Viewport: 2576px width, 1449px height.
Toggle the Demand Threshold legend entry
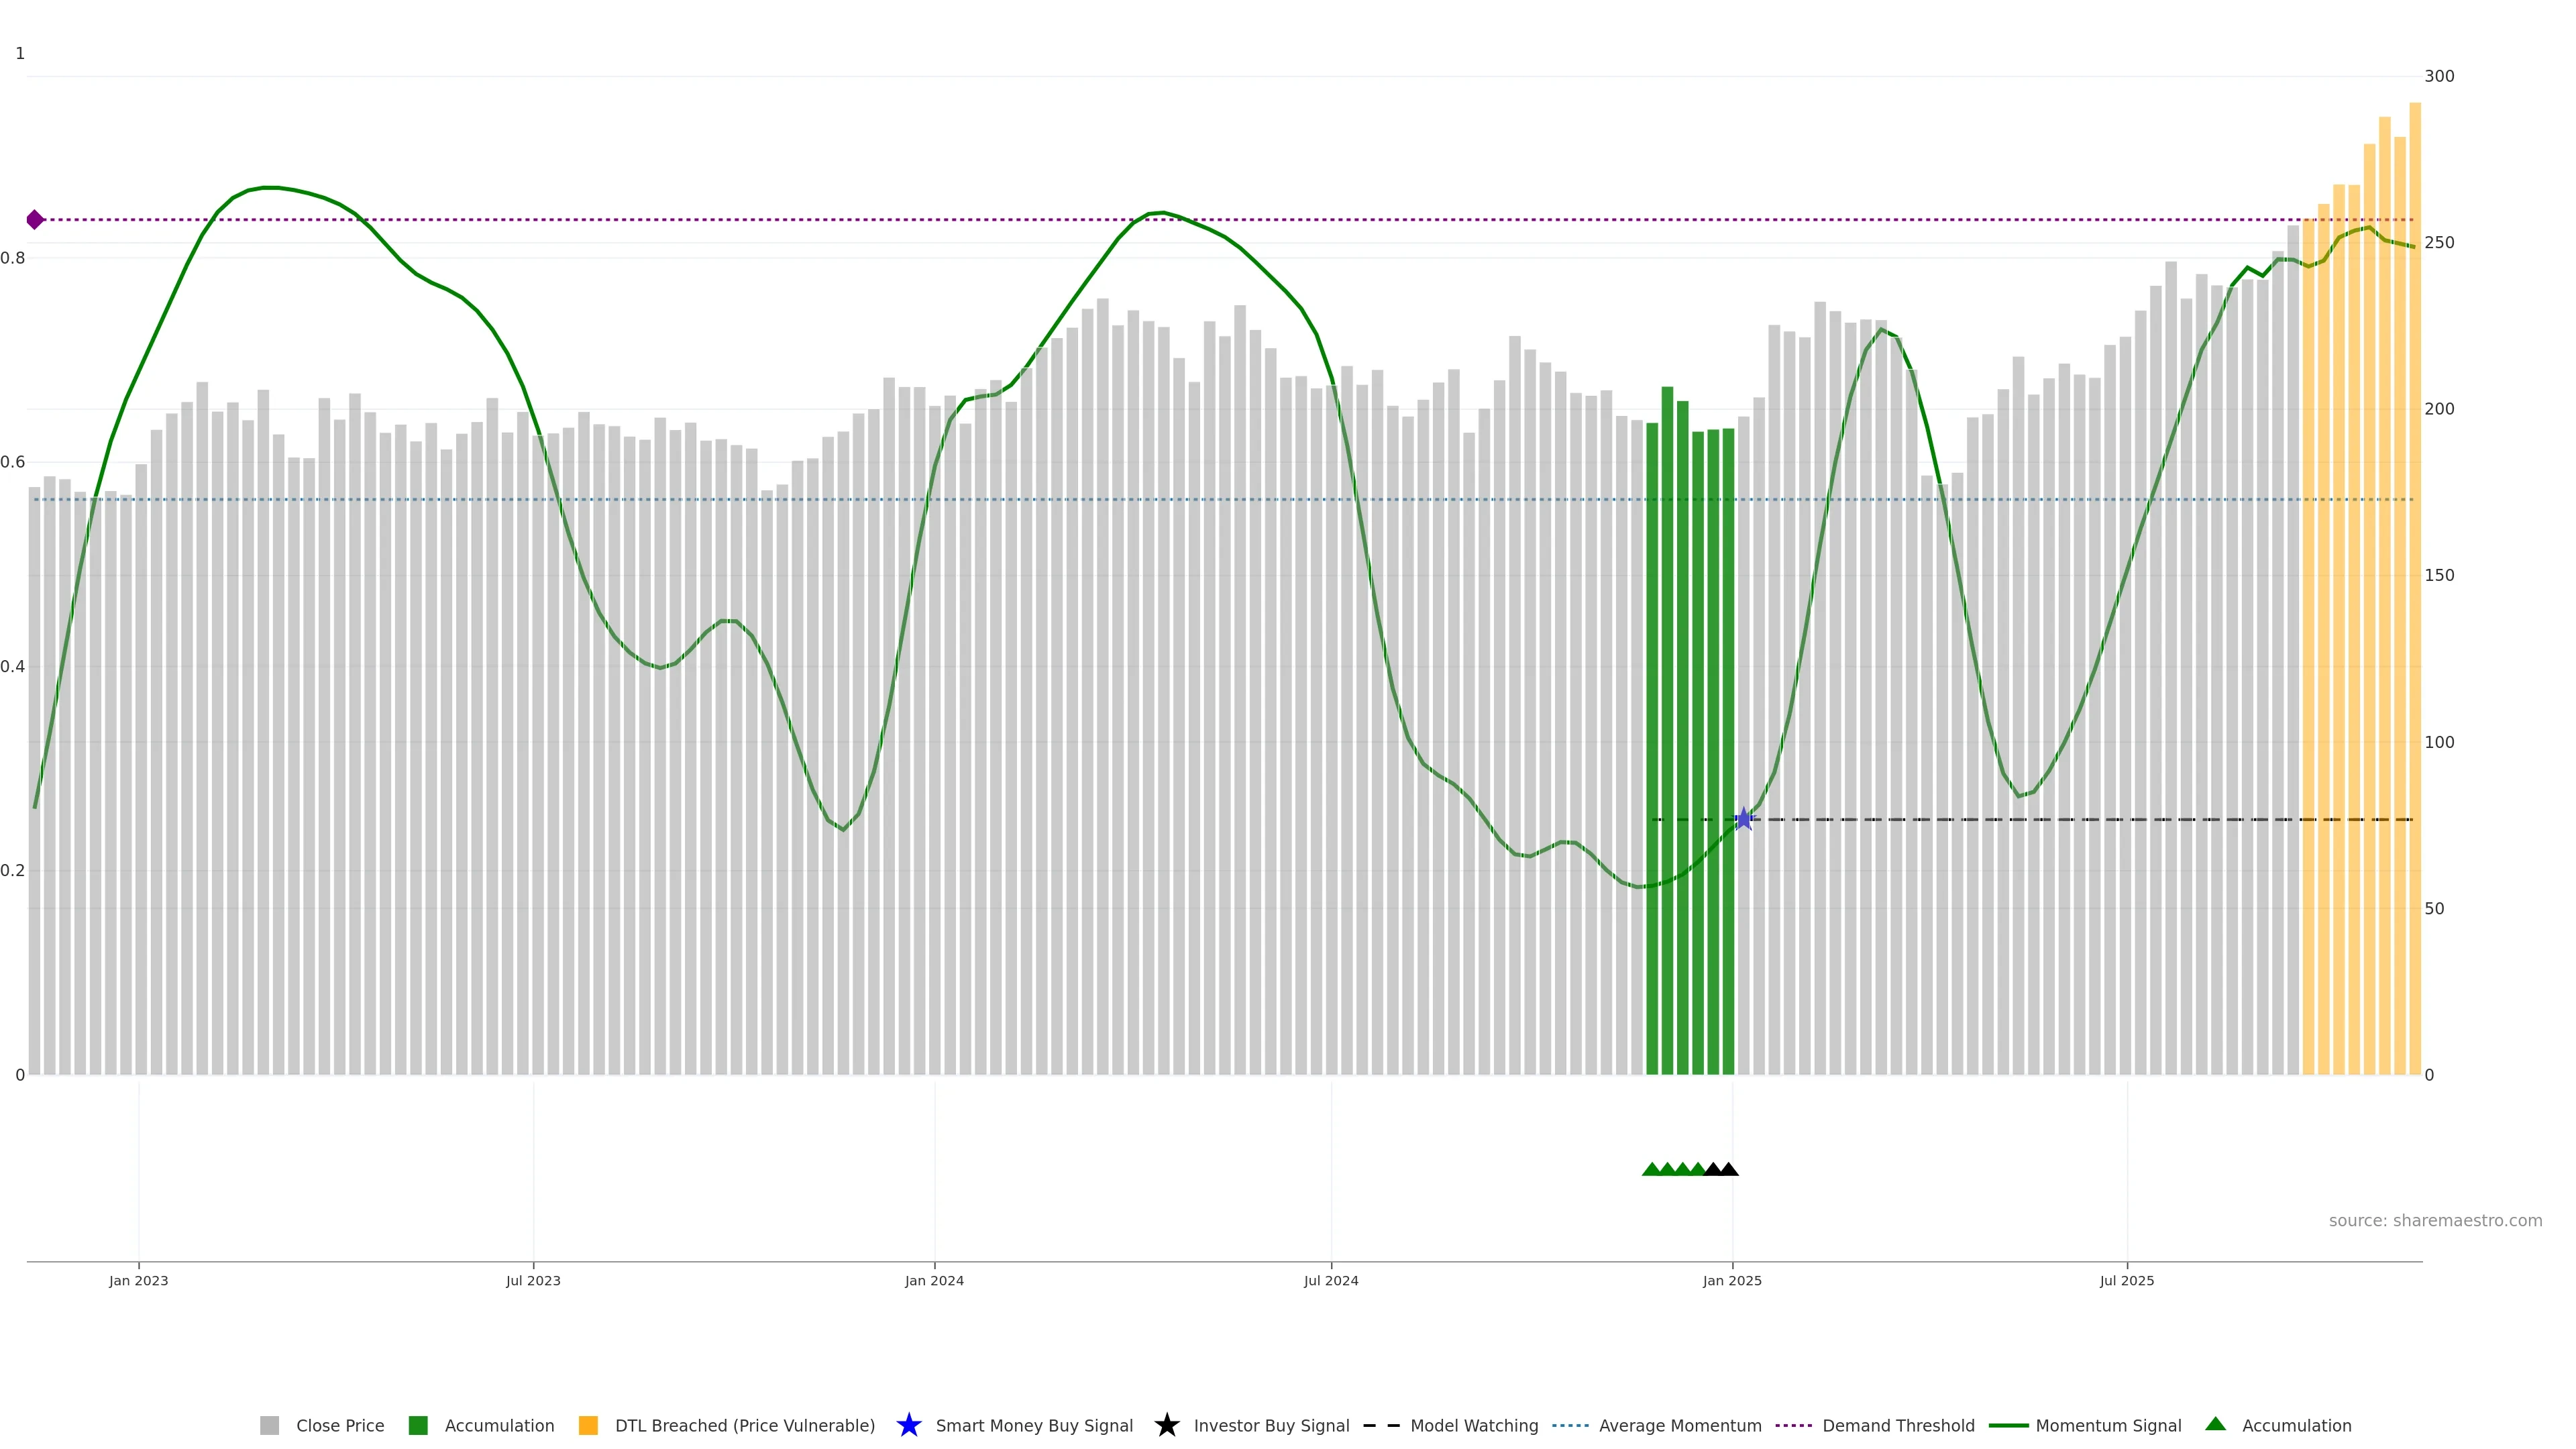click(1898, 1426)
